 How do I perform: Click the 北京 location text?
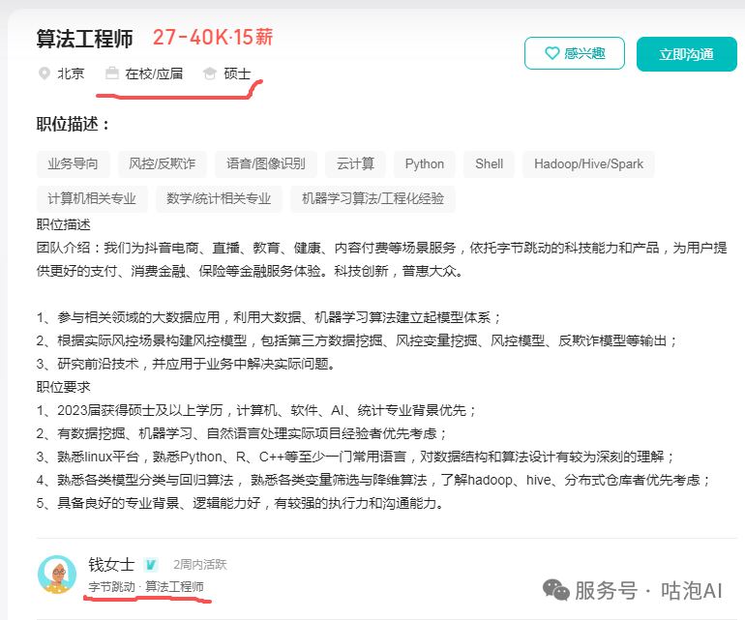click(71, 74)
